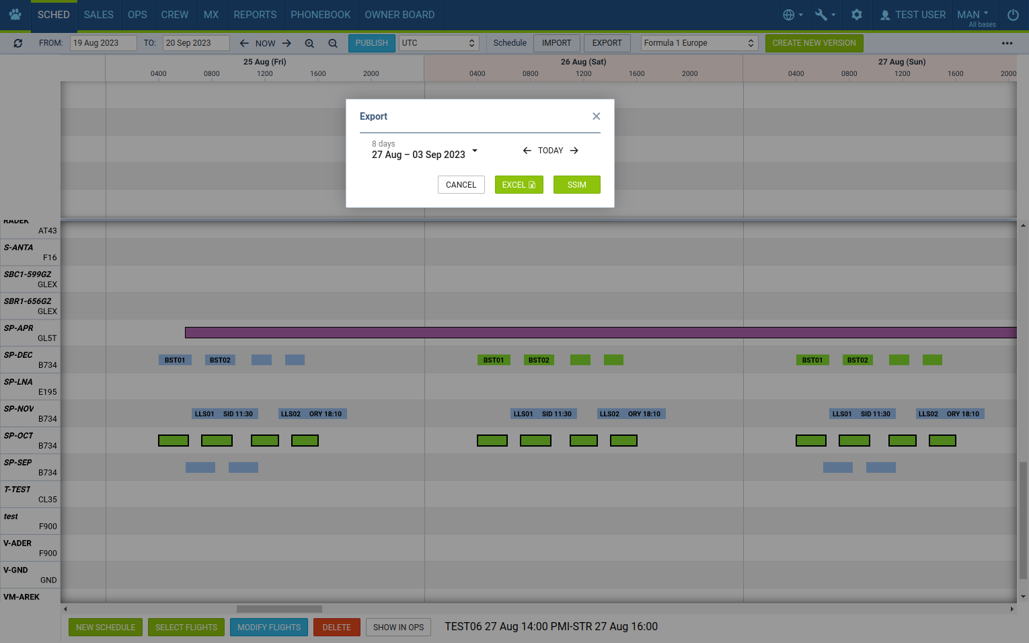Export the schedule as SSIM
The image size is (1029, 643).
pyautogui.click(x=576, y=185)
